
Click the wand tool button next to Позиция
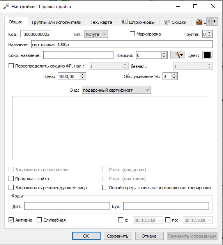coord(177,55)
